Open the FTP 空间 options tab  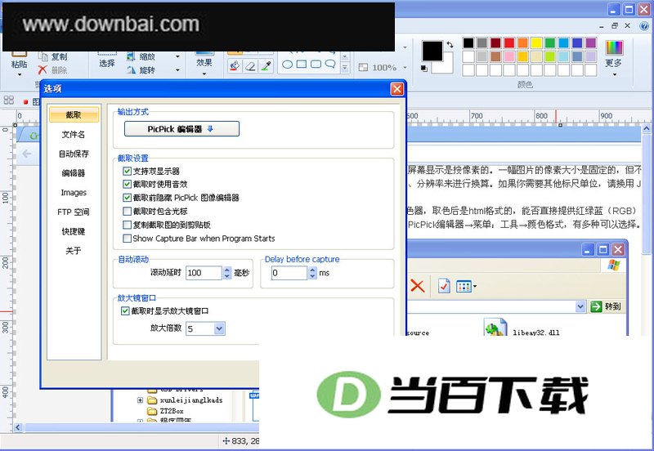(74, 212)
